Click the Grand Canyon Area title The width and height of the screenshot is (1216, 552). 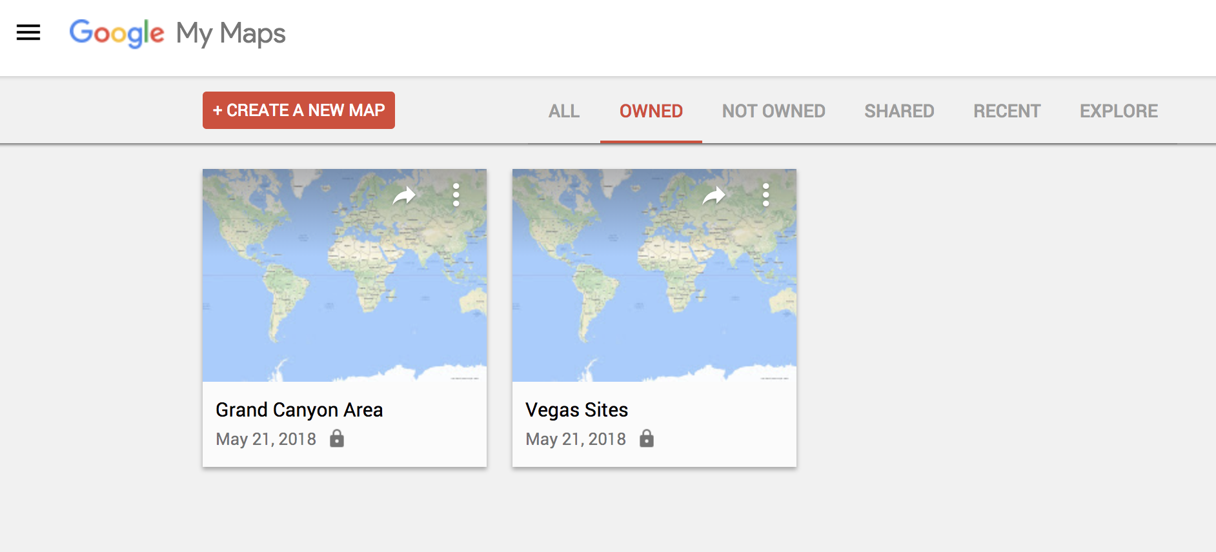click(299, 409)
